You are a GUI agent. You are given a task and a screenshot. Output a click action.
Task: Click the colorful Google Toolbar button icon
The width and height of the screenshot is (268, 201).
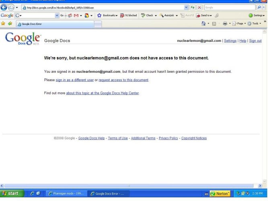click(x=87, y=16)
